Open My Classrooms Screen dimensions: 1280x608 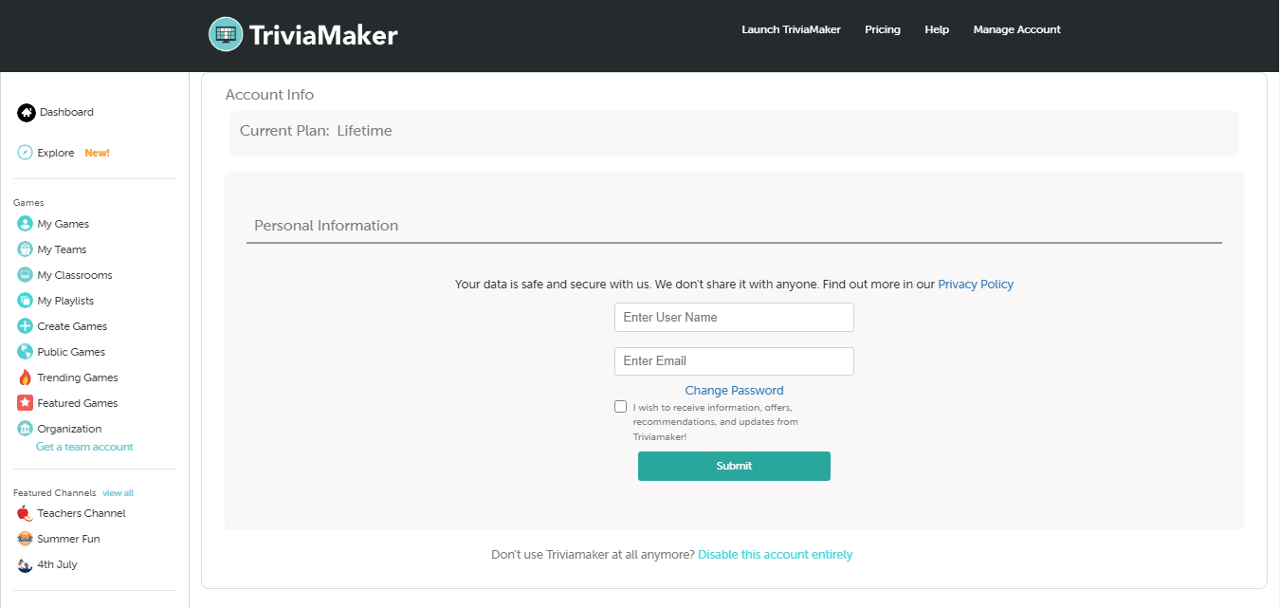click(73, 274)
